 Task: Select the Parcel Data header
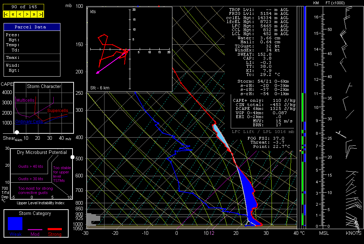pyautogui.click(x=32, y=27)
